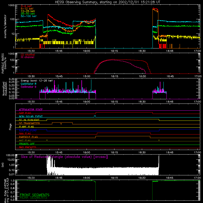203x203 pixels.
Task: Click the SC TRANSMITTER flag label
Action: tap(29, 123)
